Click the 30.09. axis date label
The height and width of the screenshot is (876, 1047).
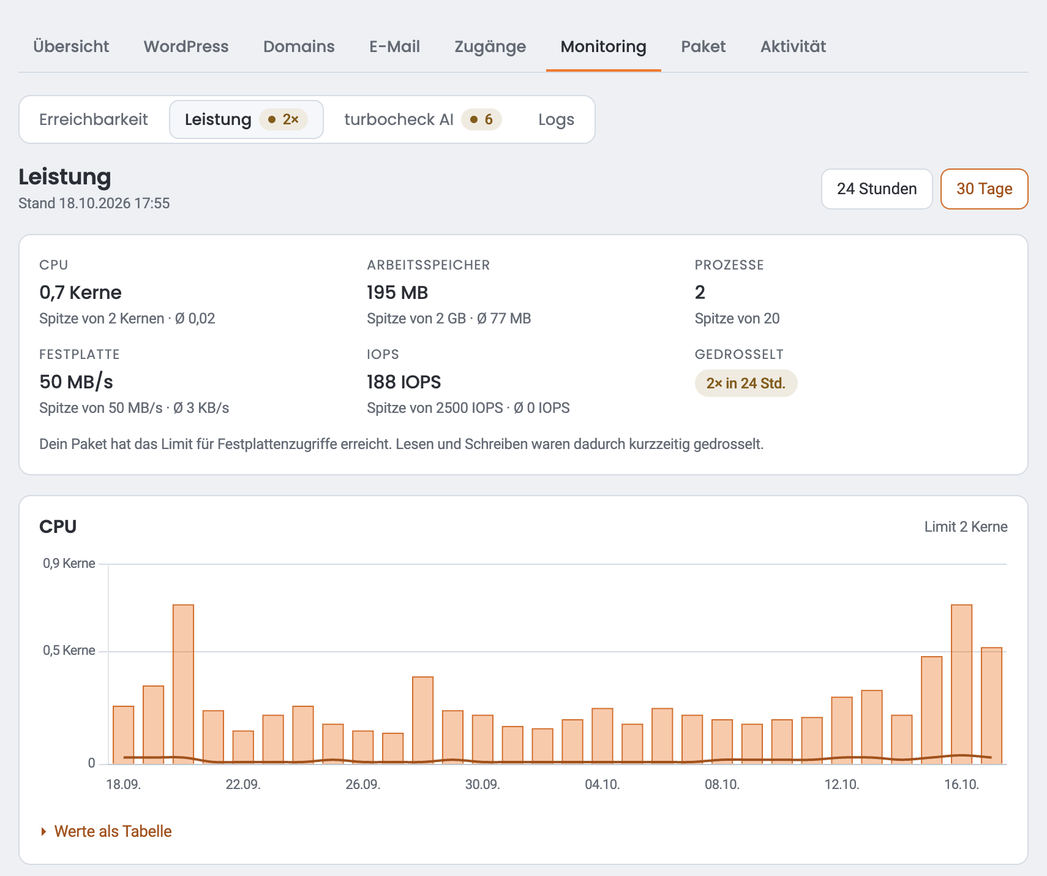pyautogui.click(x=482, y=785)
